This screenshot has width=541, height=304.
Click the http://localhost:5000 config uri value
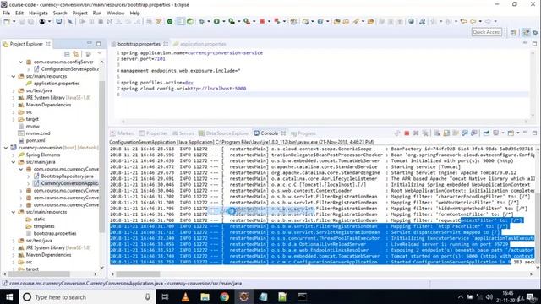tap(216, 89)
